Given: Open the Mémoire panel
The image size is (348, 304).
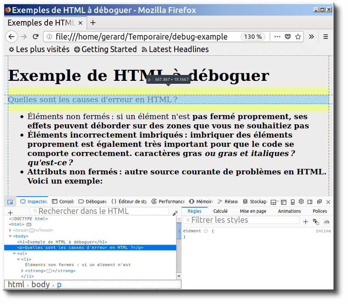Looking at the screenshot, I should click(201, 201).
